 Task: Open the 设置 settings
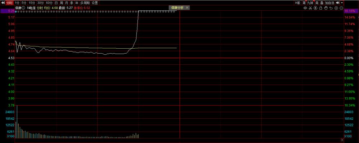95,3
